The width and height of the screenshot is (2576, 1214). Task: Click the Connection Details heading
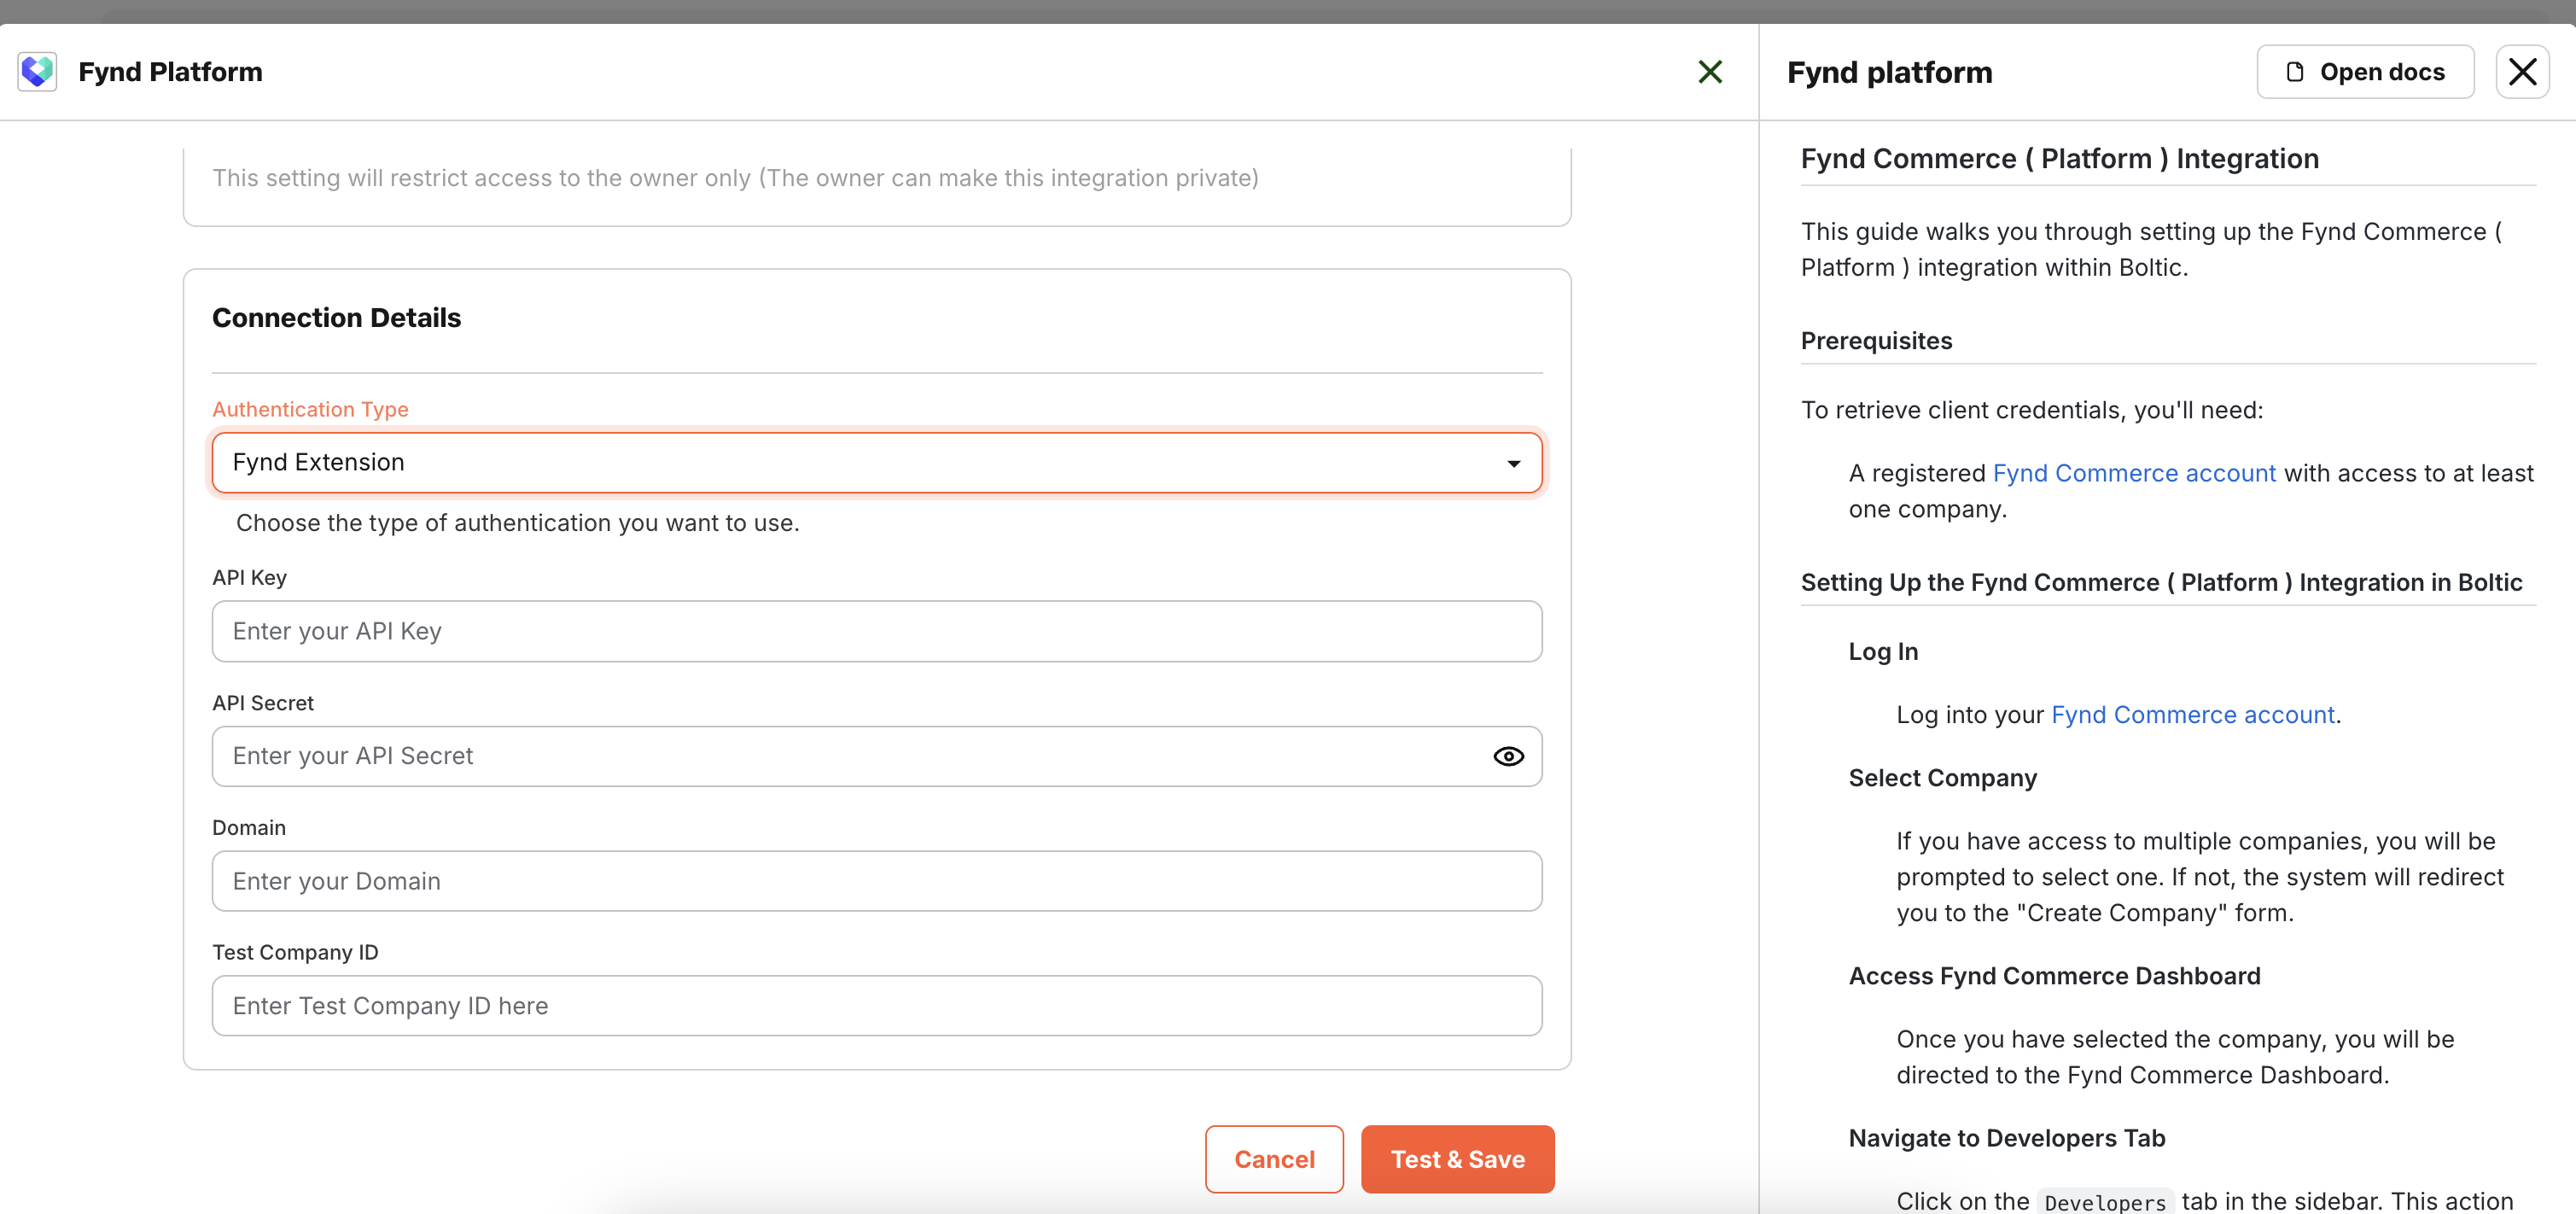coord(336,318)
